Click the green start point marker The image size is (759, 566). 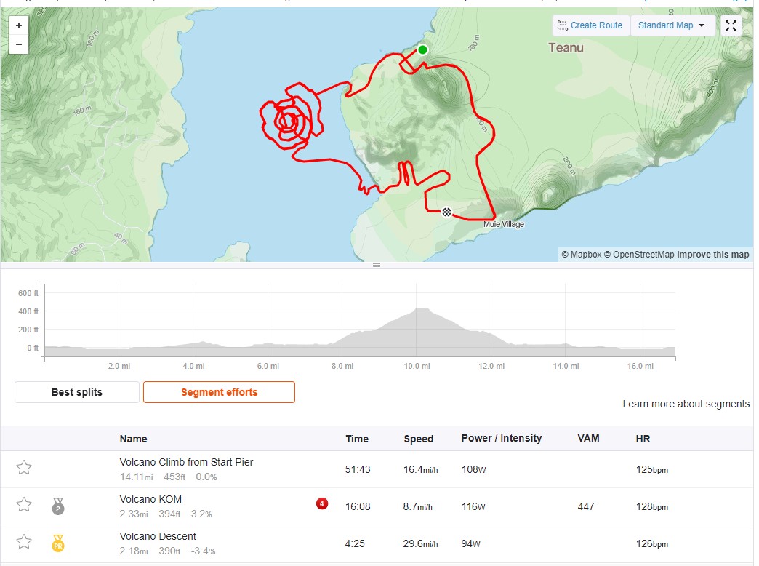pos(422,49)
